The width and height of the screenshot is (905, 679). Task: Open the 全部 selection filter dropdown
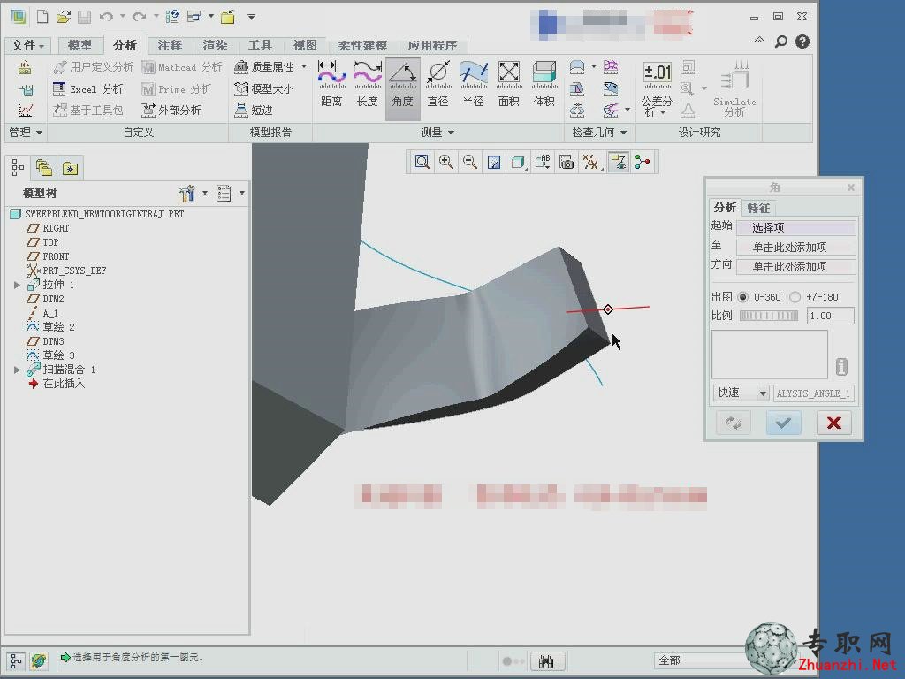(x=700, y=660)
